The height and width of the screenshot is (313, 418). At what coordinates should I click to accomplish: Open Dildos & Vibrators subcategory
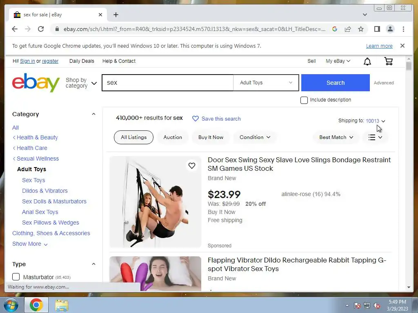(x=45, y=191)
